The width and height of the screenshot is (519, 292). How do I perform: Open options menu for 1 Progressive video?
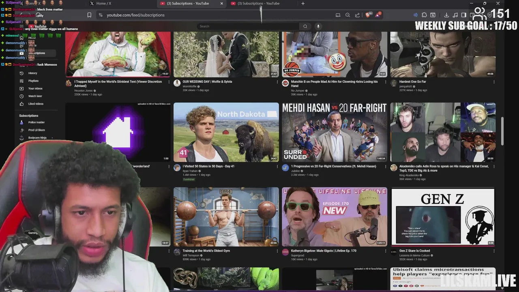click(386, 166)
